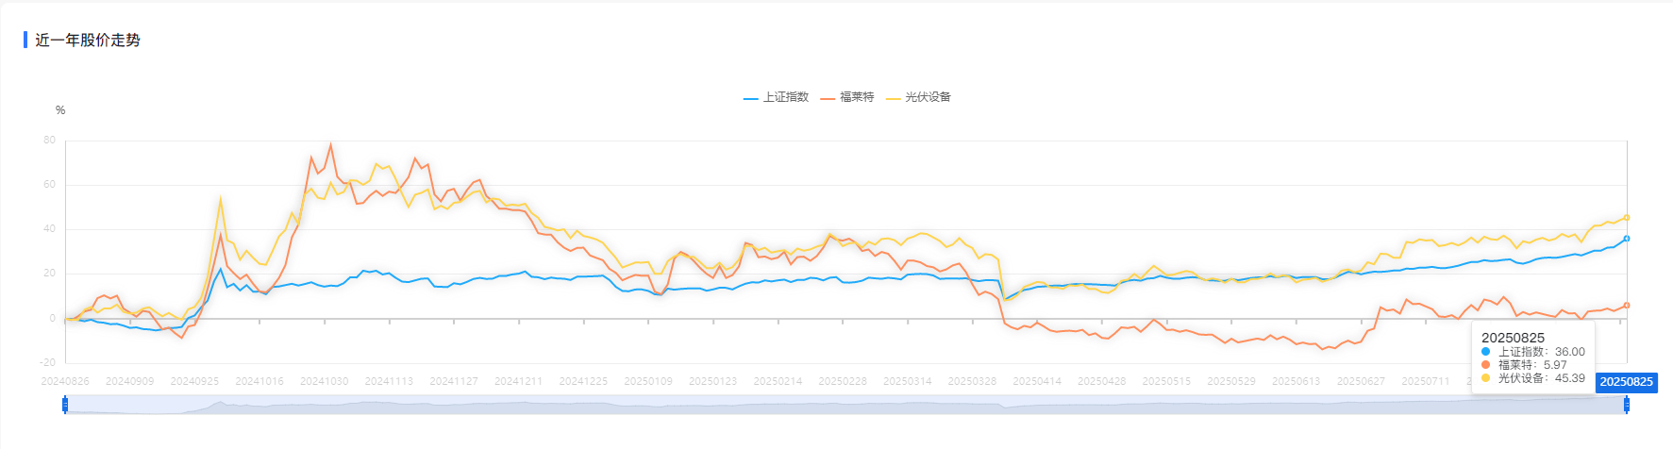Click the 20250825 tooltip header
This screenshot has height=449, width=1673.
click(1513, 338)
